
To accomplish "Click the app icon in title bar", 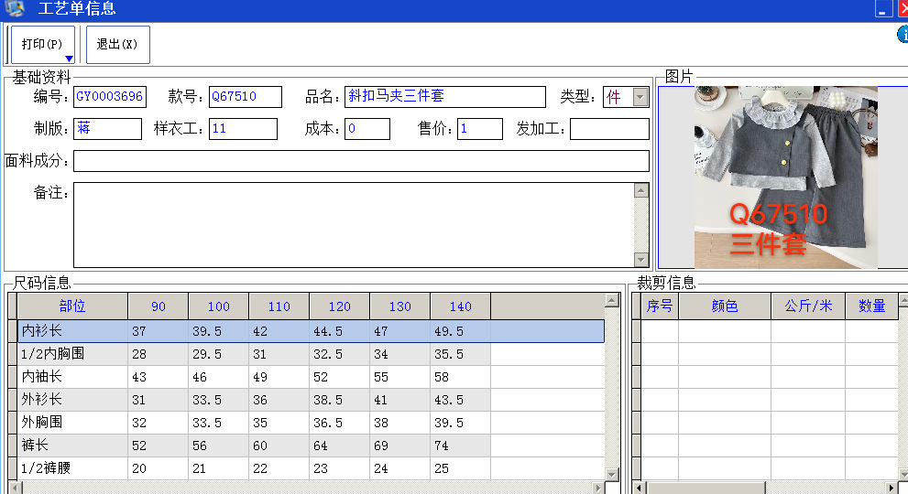I will pyautogui.click(x=14, y=8).
